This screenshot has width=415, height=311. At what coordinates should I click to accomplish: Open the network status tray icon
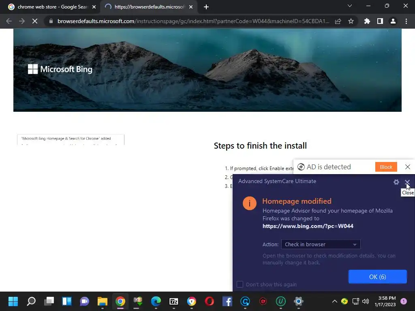(x=355, y=301)
